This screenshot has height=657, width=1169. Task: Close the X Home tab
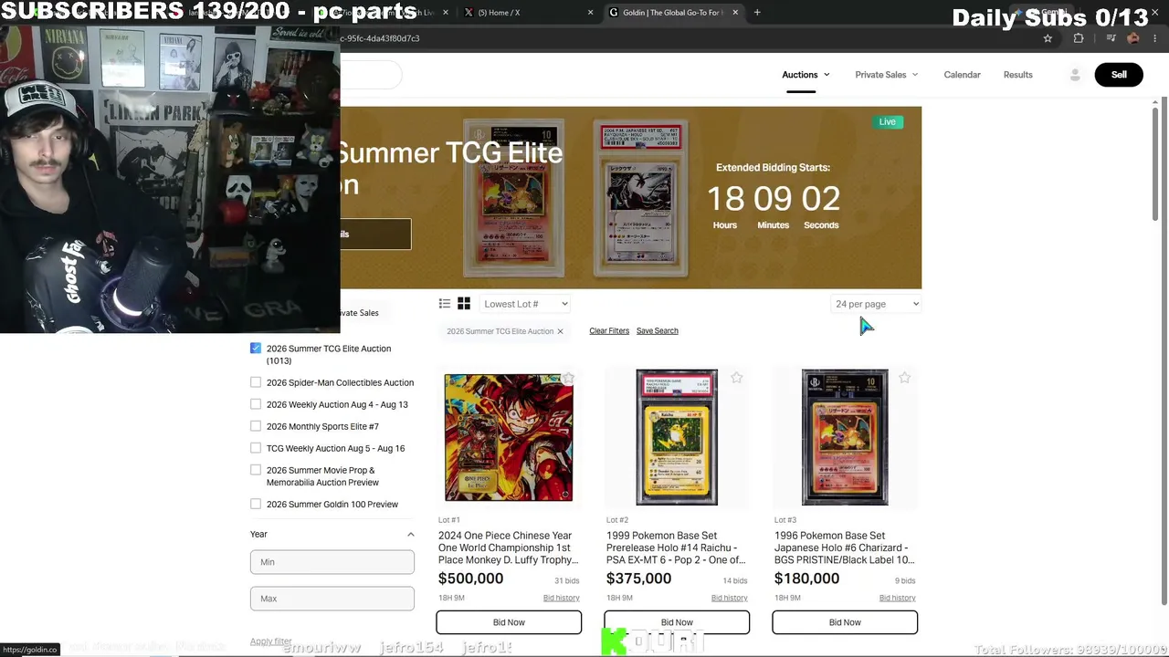[x=590, y=13]
